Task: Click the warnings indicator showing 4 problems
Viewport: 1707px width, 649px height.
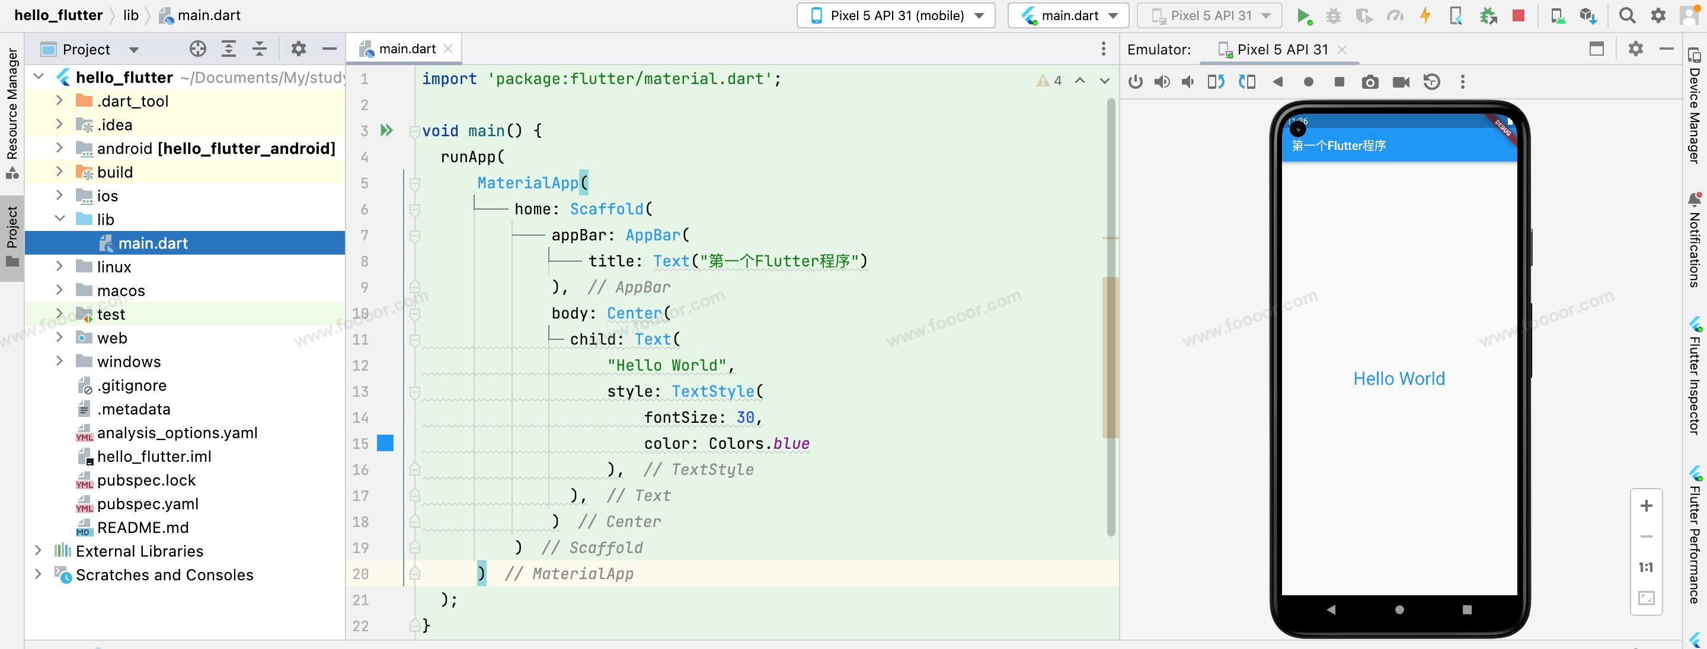Action: pos(1050,81)
